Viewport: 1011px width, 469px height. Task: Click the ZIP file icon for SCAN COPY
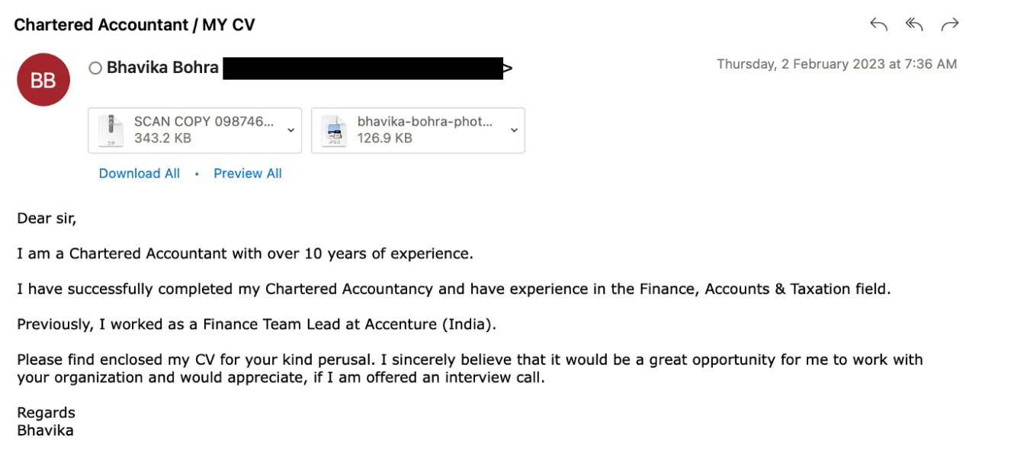111,130
